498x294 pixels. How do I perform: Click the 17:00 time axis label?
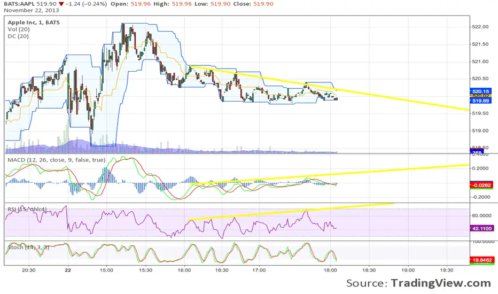coord(259,270)
